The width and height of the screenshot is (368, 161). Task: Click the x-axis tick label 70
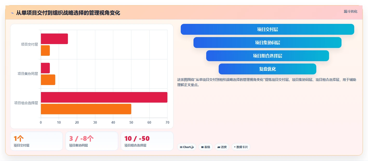167,122
